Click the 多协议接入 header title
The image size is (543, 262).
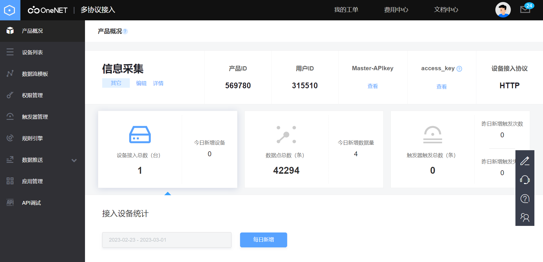click(98, 10)
